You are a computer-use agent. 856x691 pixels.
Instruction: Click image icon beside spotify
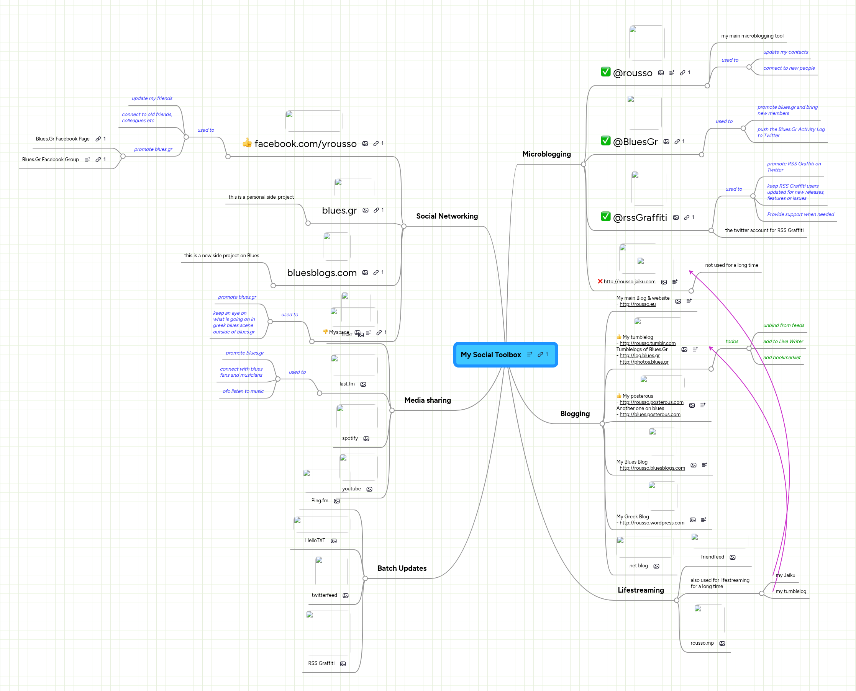[366, 439]
